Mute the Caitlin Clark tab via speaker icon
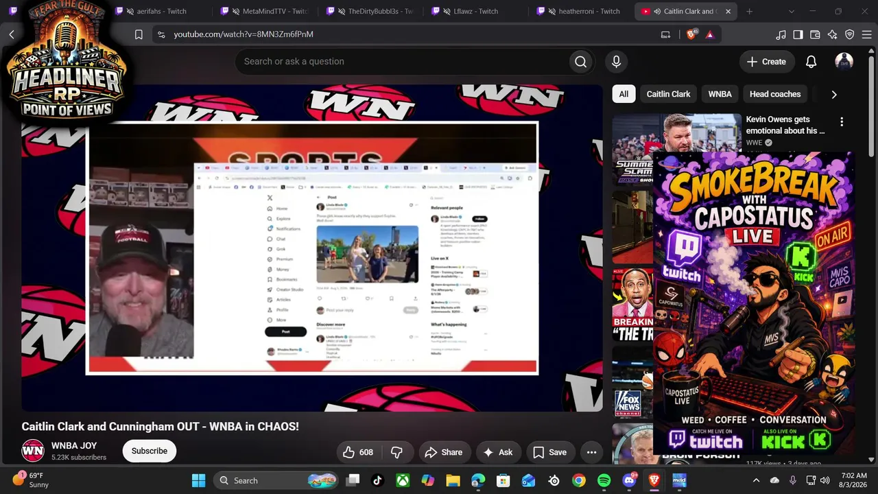878x494 pixels. [657, 12]
